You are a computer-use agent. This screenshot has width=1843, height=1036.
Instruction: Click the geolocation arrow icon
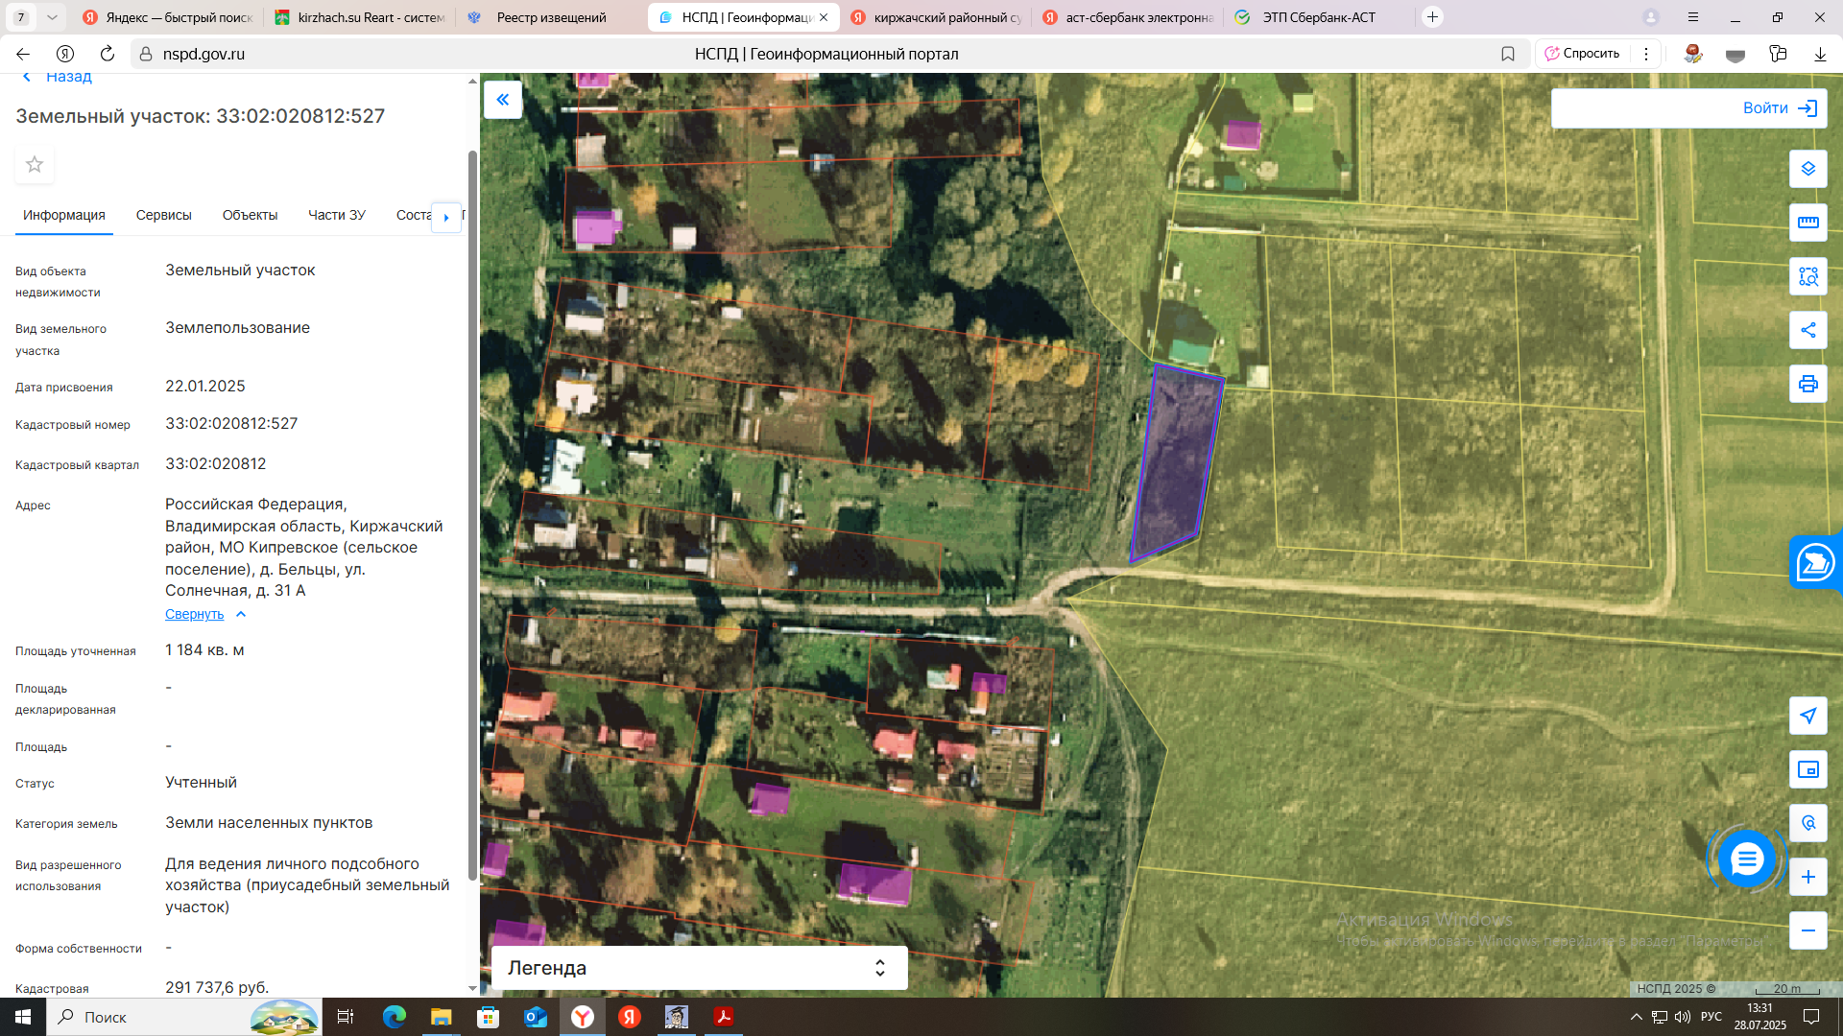pos(1807,716)
